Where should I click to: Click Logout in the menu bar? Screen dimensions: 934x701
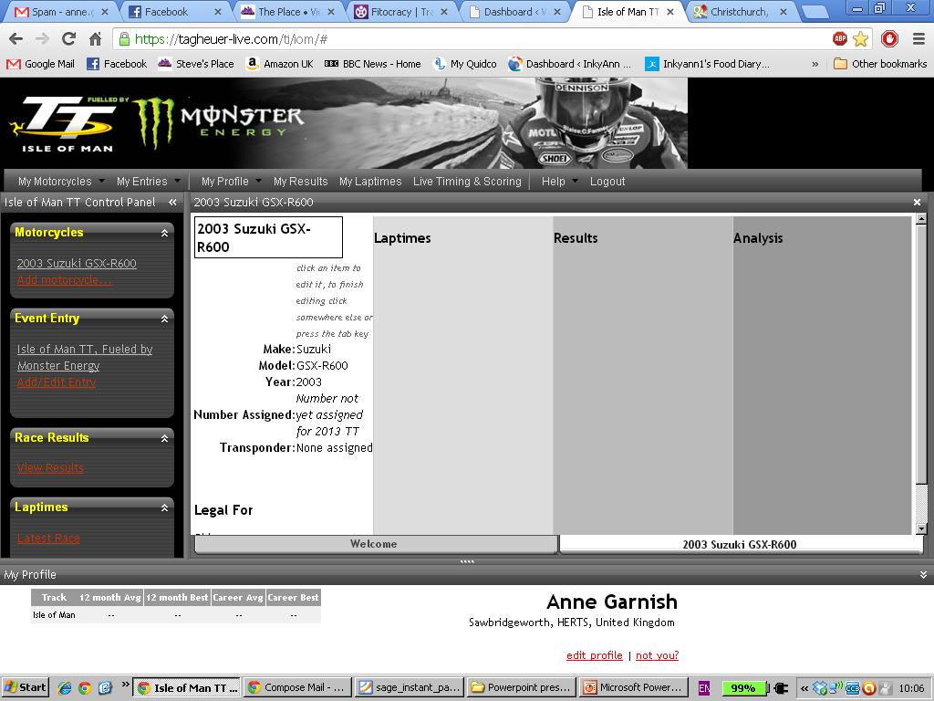point(607,182)
